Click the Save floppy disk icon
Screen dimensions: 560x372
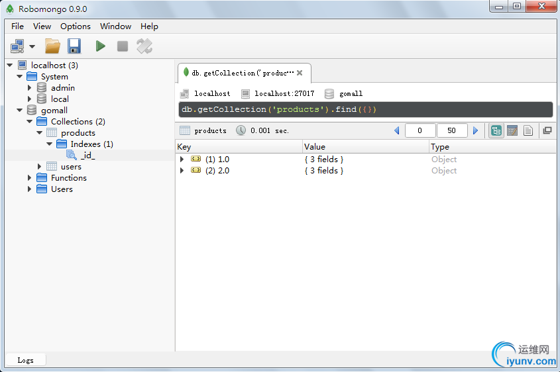(74, 46)
